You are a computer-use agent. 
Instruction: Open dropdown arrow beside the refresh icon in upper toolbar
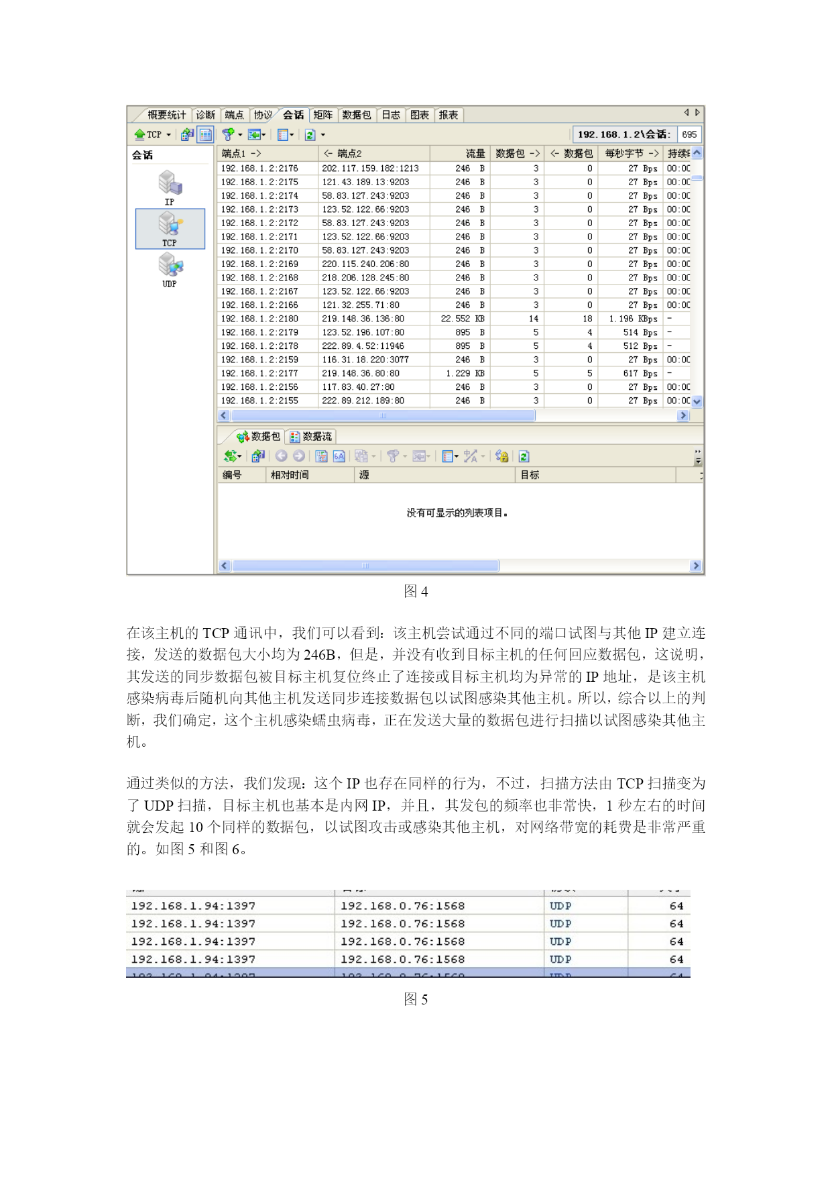coord(323,135)
